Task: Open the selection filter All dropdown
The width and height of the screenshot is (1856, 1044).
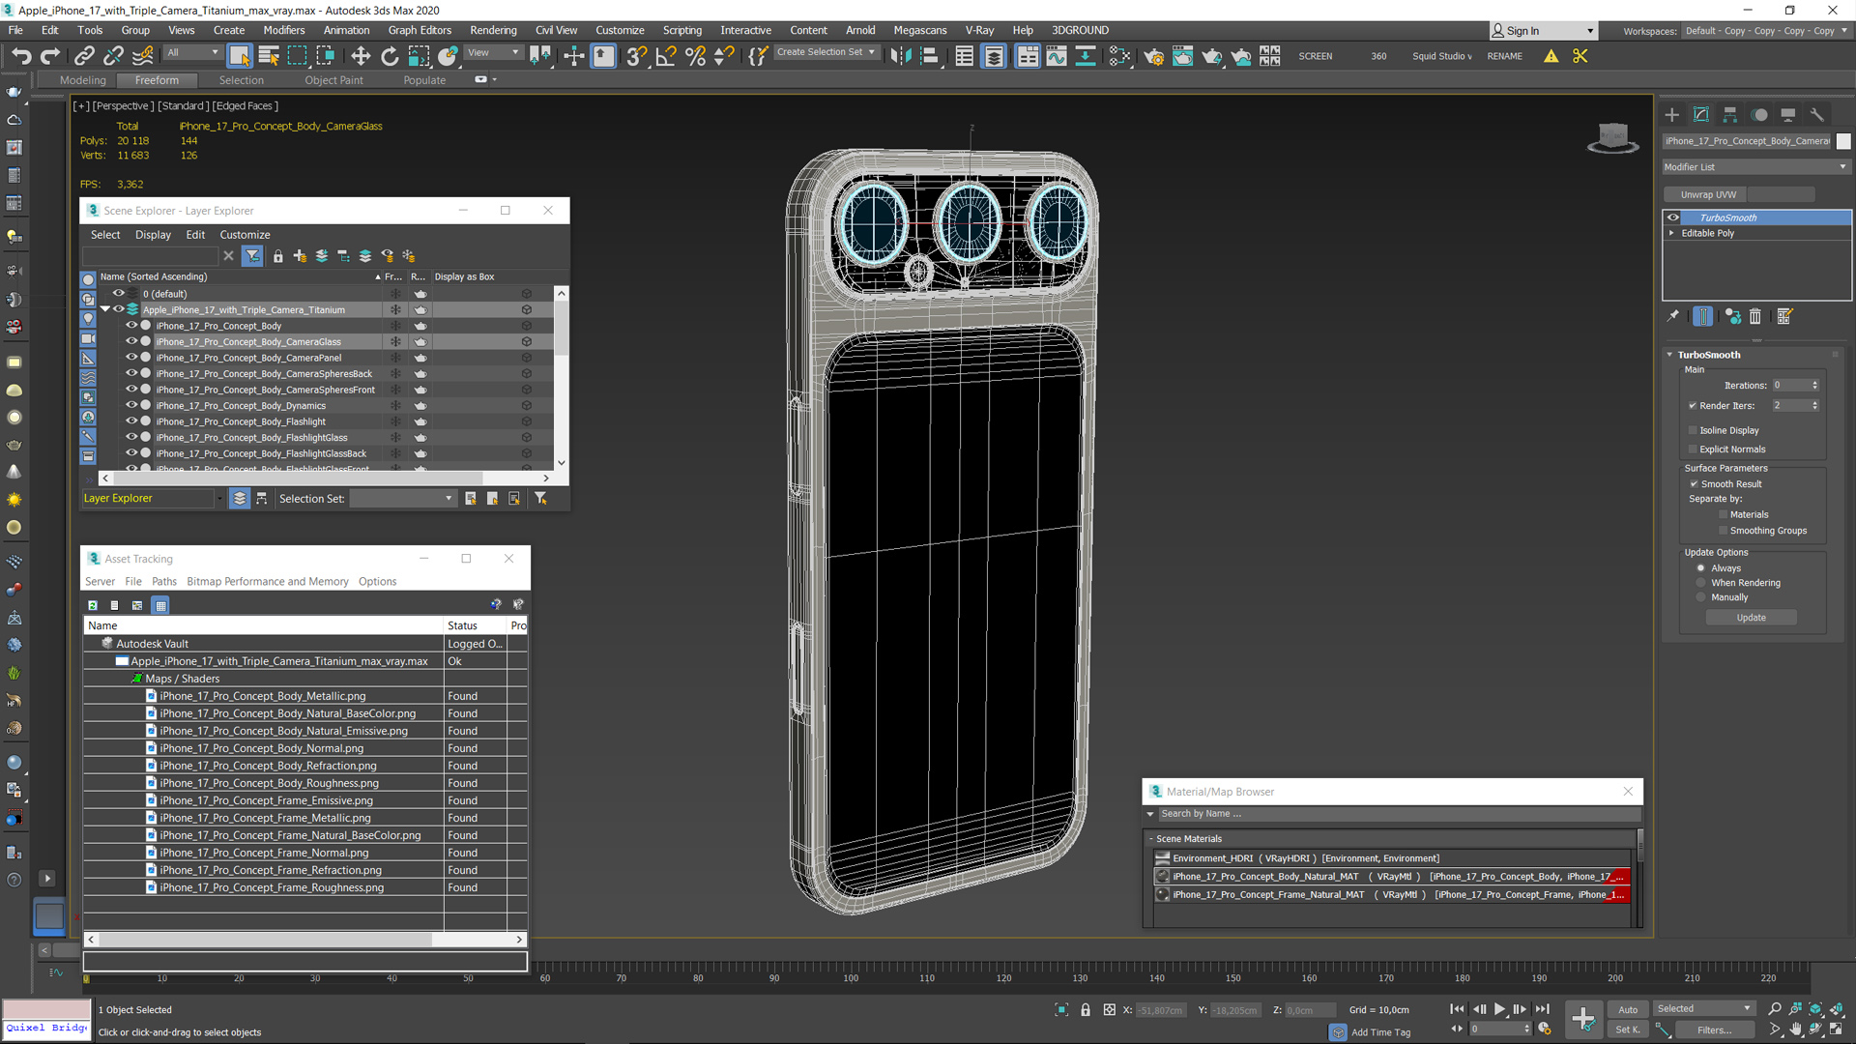Action: tap(193, 53)
